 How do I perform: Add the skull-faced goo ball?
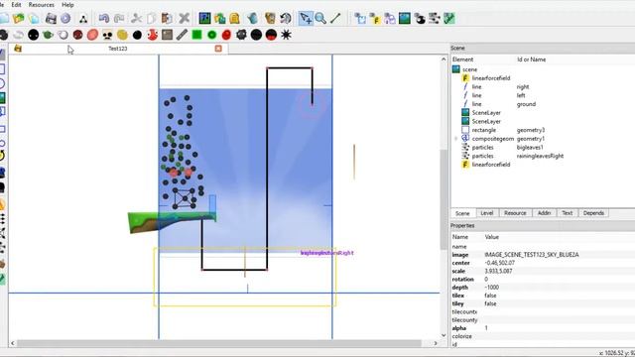tap(107, 35)
